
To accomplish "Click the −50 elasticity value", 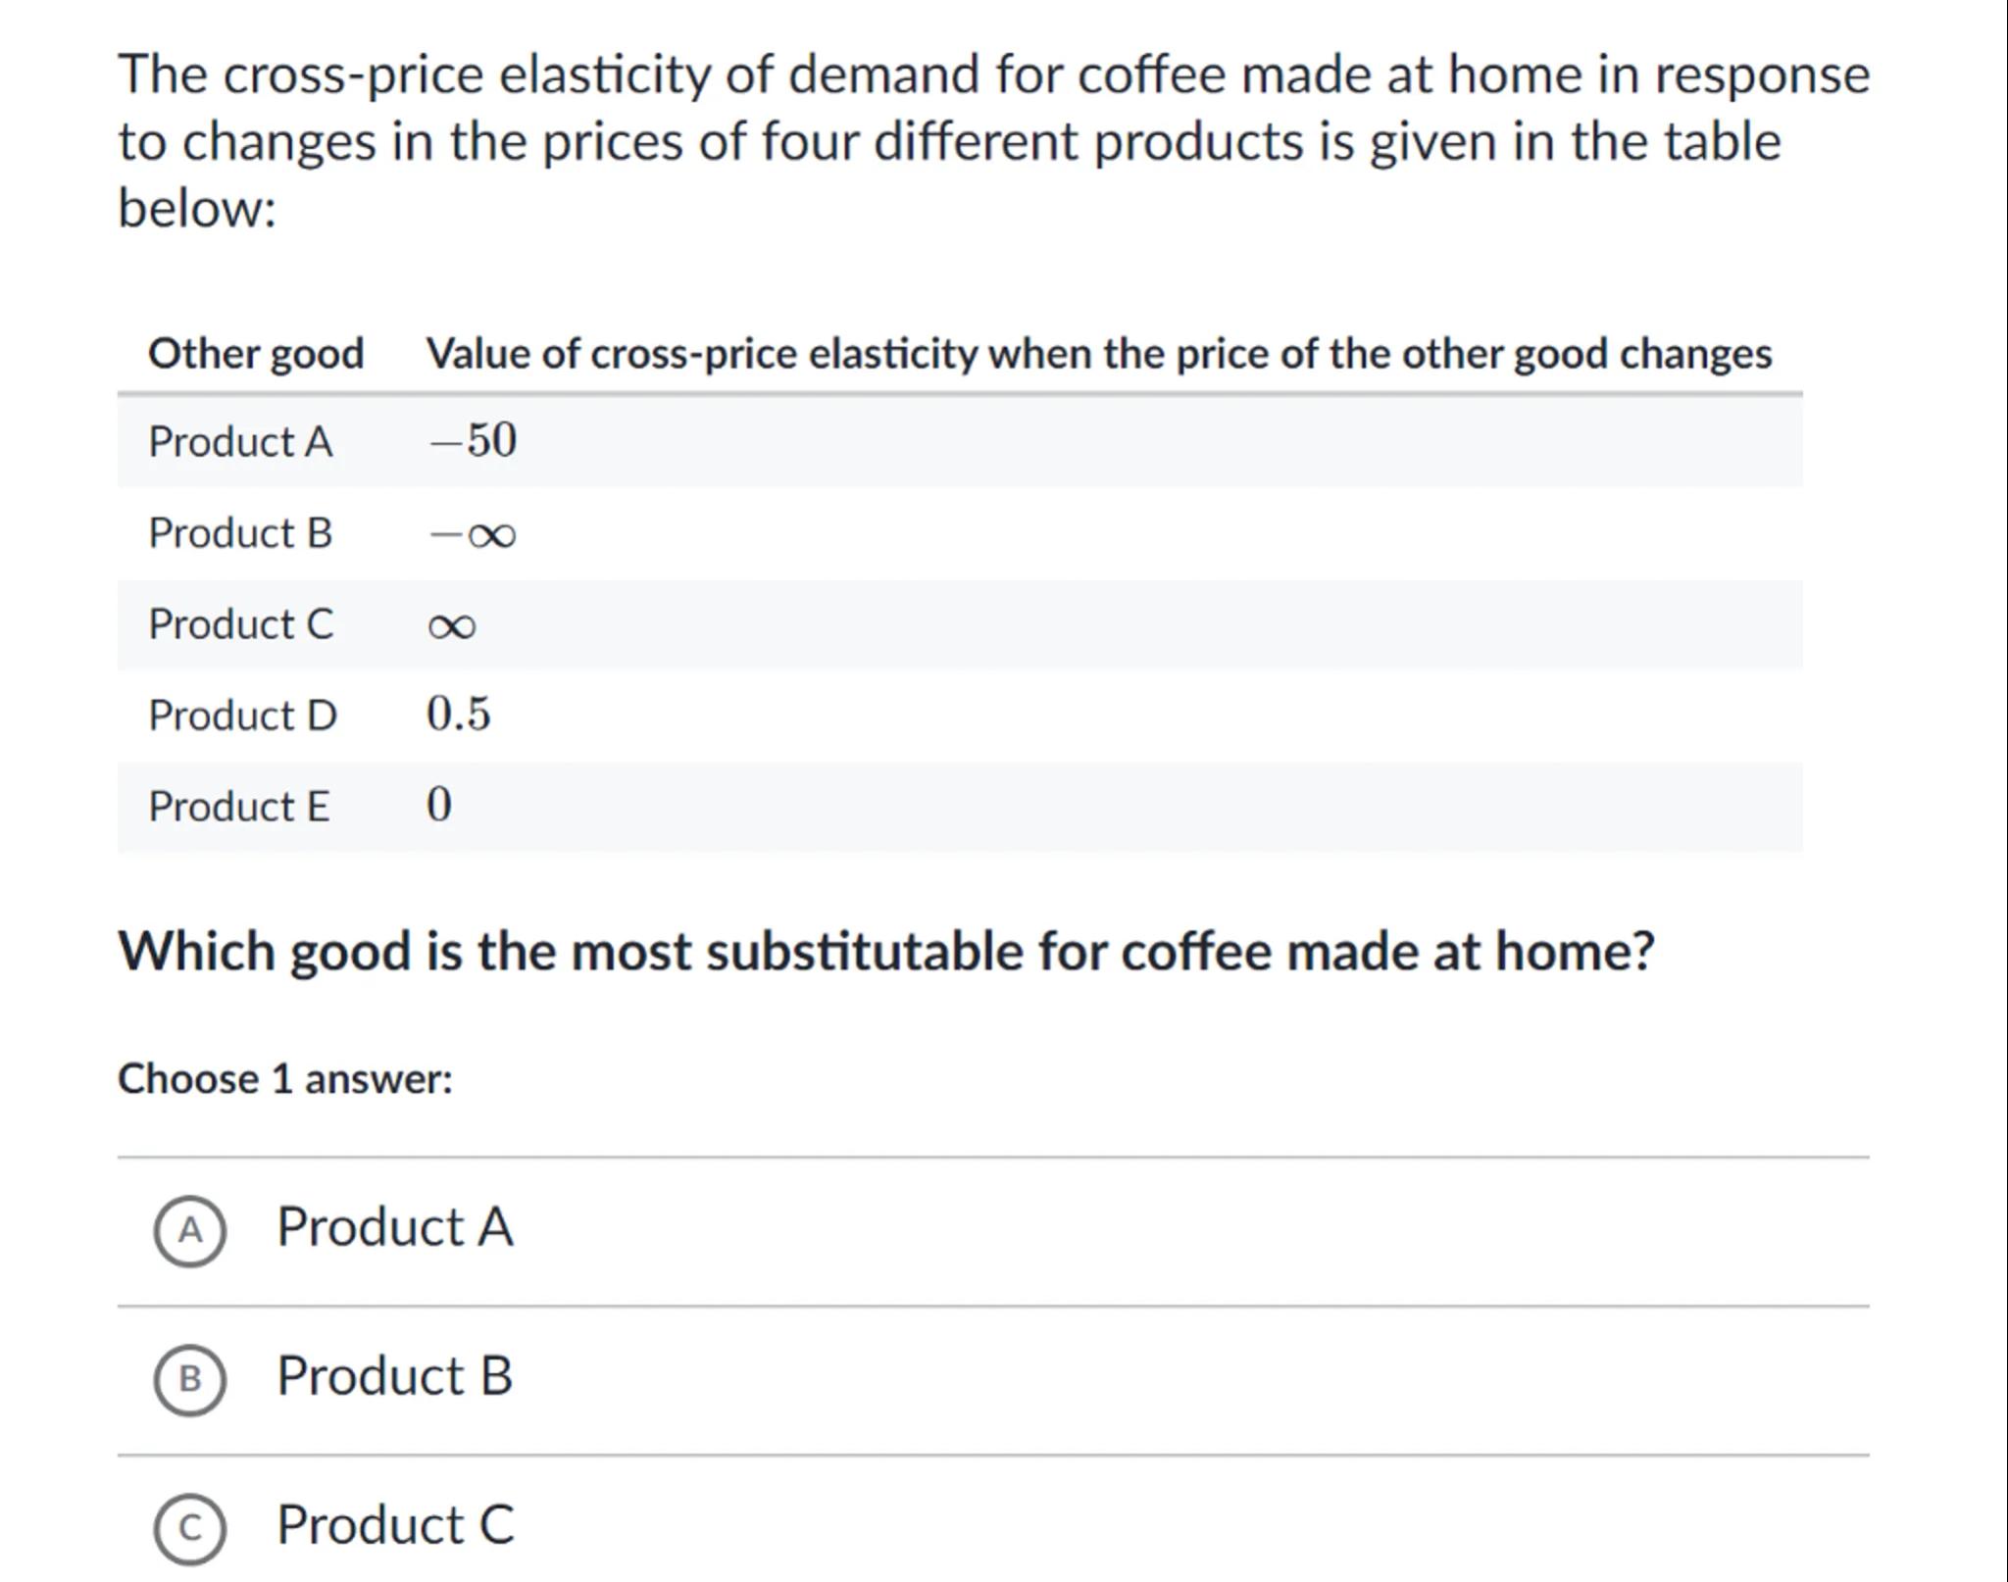I will pos(473,440).
